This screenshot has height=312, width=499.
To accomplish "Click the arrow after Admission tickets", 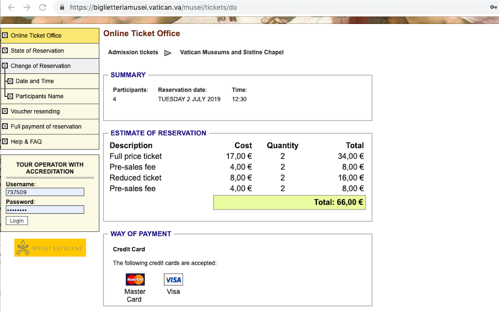I will pyautogui.click(x=168, y=53).
